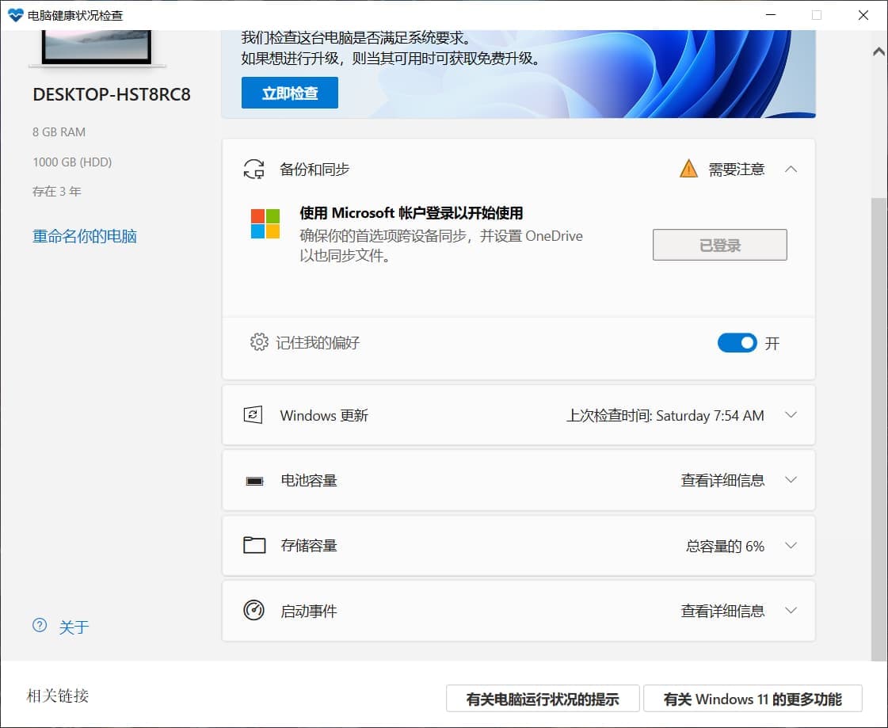Expand the 启动事件 details
888x728 pixels.
coord(791,611)
